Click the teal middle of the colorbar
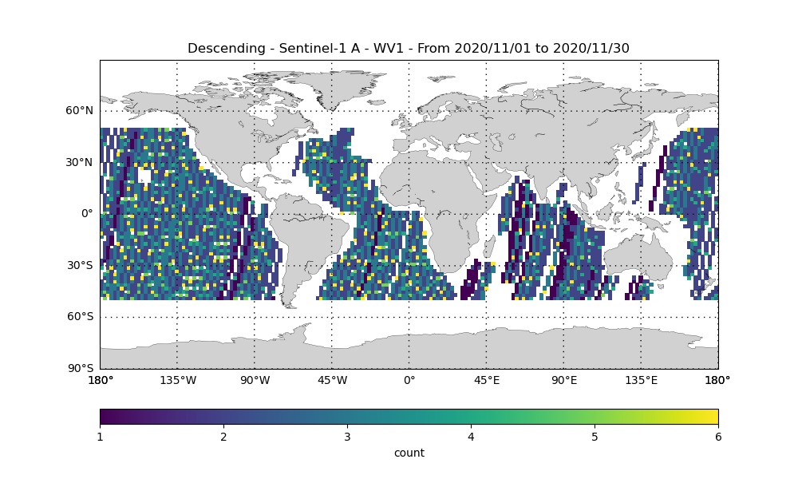 tap(409, 417)
